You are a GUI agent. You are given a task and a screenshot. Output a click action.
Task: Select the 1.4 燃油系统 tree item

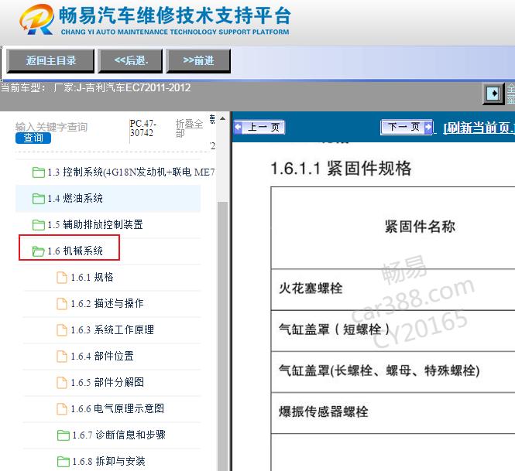75,198
